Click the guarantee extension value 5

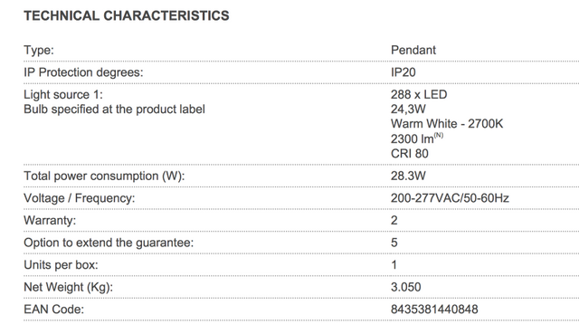click(x=394, y=243)
